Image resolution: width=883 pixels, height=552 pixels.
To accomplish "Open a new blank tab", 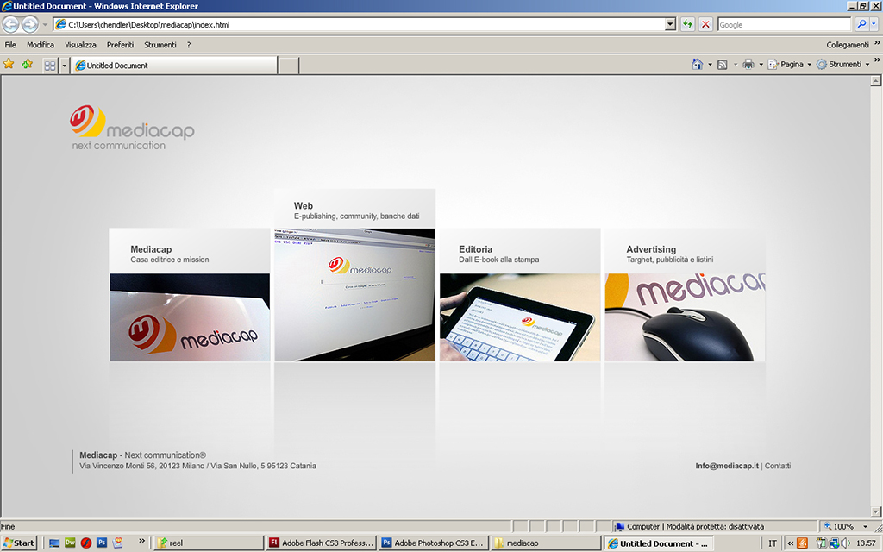I will 289,66.
